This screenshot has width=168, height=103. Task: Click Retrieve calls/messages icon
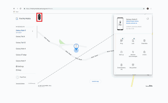click(133, 52)
